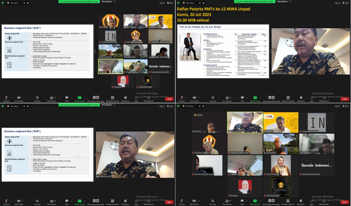
Task: Open View Options dropdown in bottom-left window
Action: pos(108,105)
